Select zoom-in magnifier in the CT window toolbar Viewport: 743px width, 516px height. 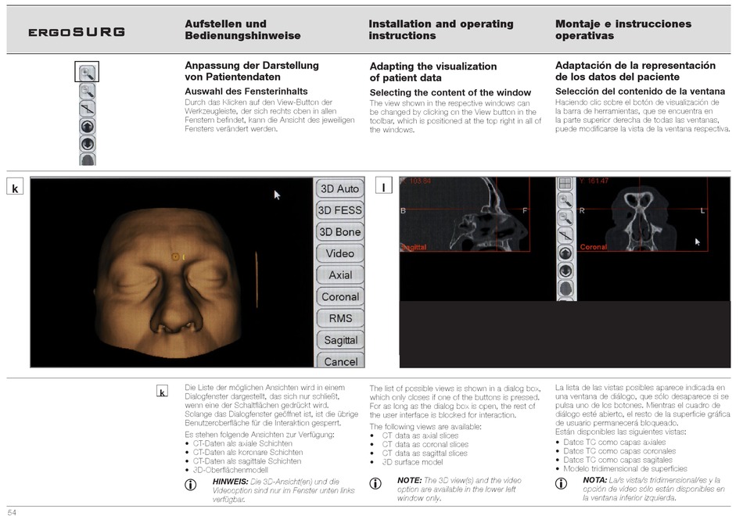click(x=564, y=200)
